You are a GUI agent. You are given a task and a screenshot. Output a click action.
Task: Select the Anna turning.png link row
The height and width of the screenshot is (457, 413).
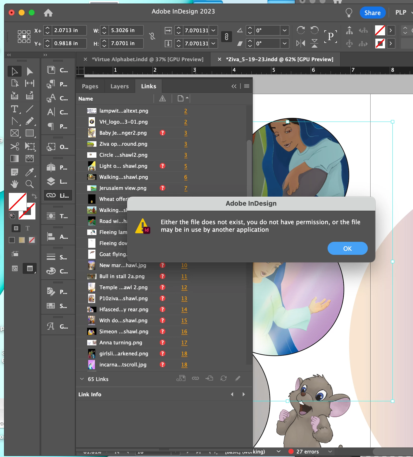pyautogui.click(x=133, y=343)
